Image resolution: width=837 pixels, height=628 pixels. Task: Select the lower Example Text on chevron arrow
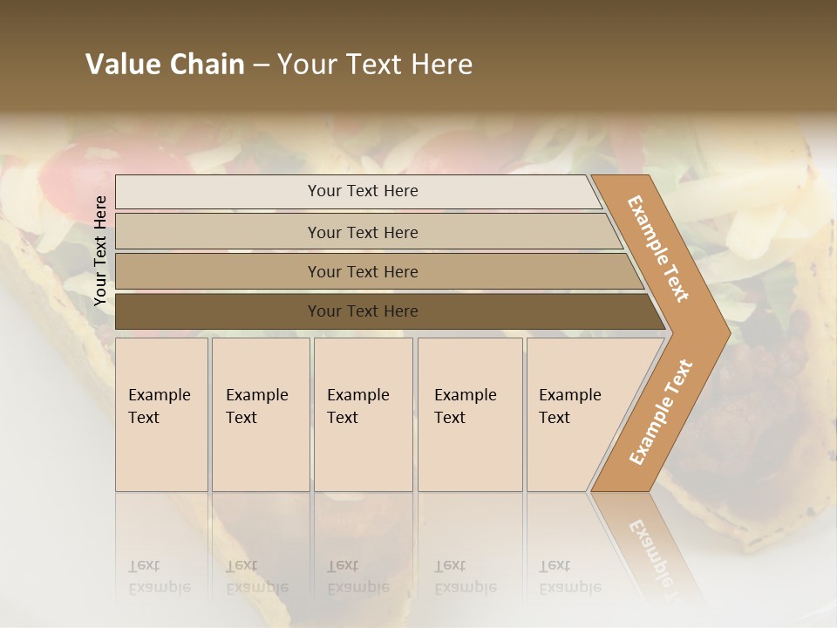tap(661, 412)
